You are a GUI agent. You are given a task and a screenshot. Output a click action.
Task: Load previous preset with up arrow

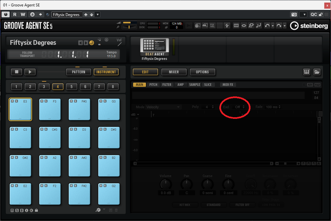tap(86, 15)
